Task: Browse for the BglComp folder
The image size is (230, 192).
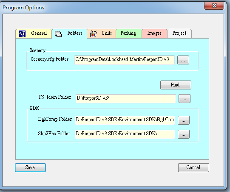Action: tap(184, 120)
